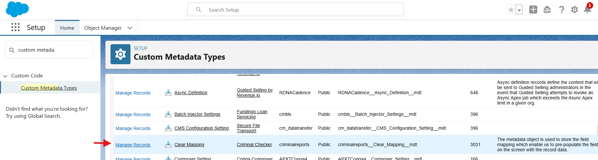The height and width of the screenshot is (160, 598).
Task: Click the Quick Find box containing custom metada
Action: click(49, 50)
